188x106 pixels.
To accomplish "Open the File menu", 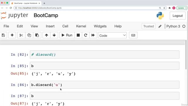I will click(6, 26).
